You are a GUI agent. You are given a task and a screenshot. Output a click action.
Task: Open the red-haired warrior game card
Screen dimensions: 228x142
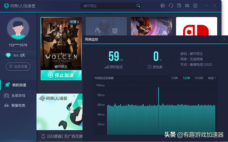pyautogui.click(x=151, y=26)
